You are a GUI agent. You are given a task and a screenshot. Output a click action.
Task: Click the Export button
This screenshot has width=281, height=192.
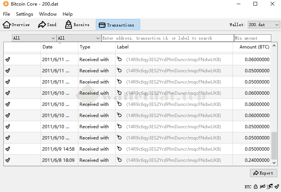tap(263, 173)
